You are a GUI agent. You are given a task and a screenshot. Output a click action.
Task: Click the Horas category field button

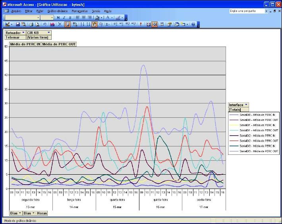point(42,213)
